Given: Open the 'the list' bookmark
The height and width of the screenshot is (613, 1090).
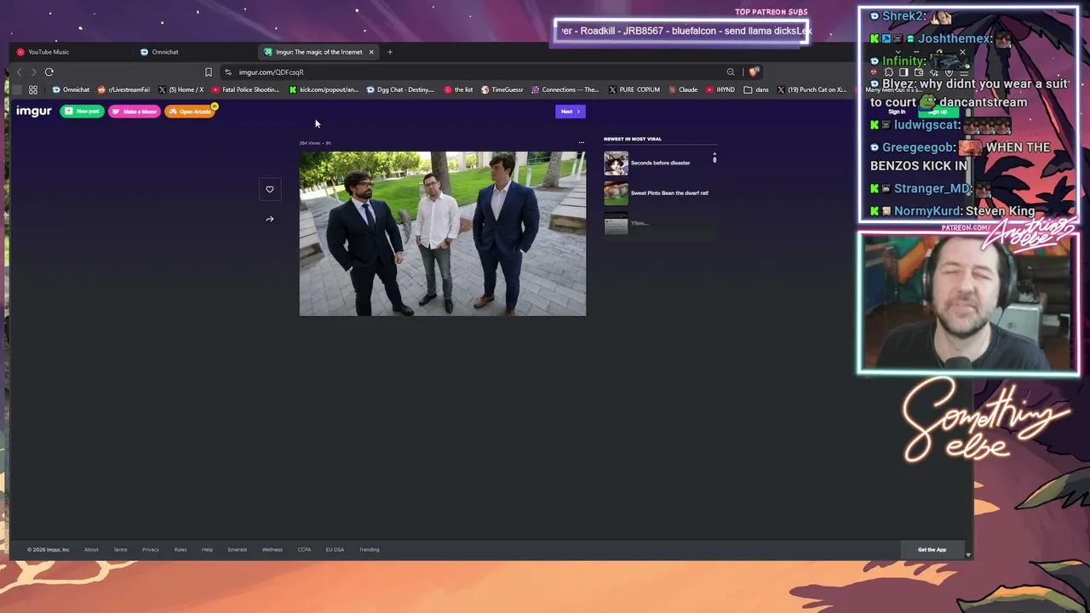Looking at the screenshot, I should [458, 89].
